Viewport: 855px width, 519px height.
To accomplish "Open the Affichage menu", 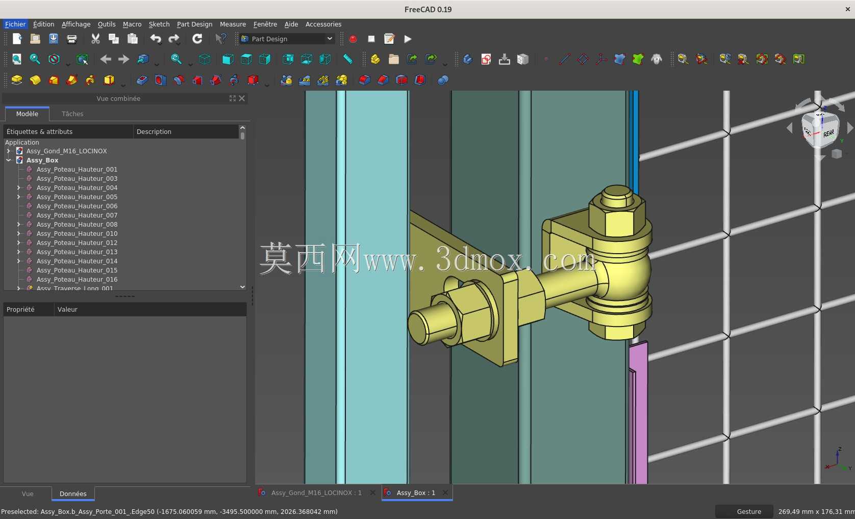I will click(x=76, y=24).
